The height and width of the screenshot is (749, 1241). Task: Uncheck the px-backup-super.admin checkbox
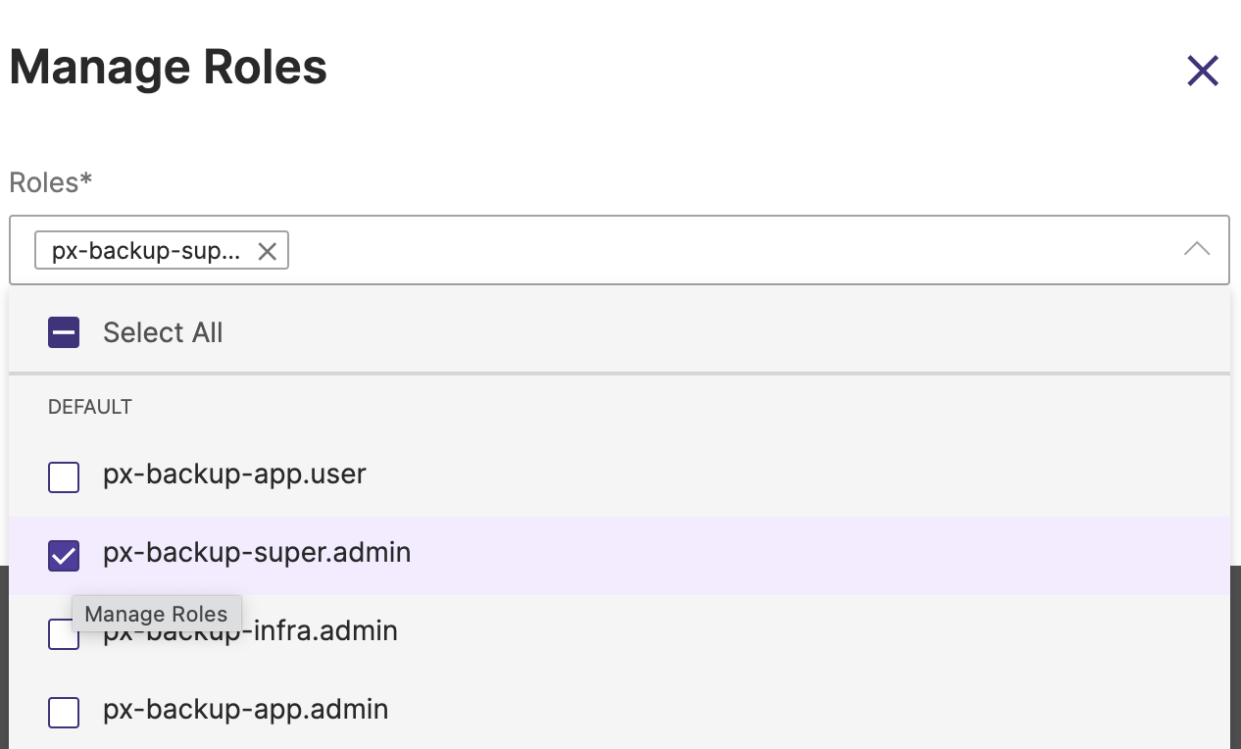[x=64, y=556]
